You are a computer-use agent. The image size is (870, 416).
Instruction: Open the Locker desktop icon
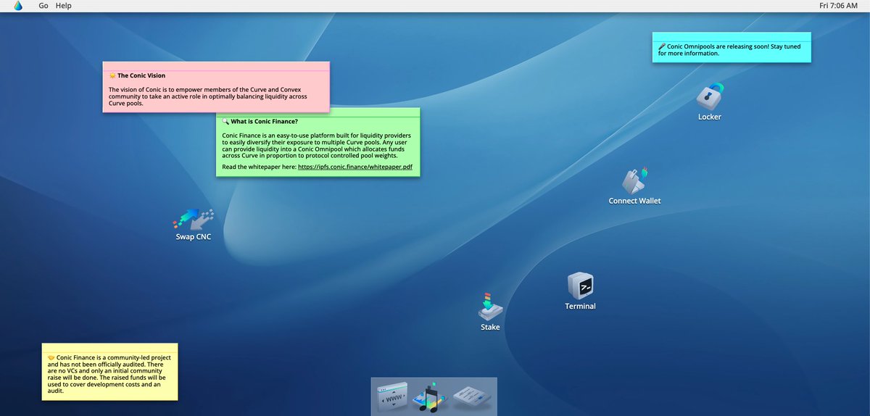710,96
